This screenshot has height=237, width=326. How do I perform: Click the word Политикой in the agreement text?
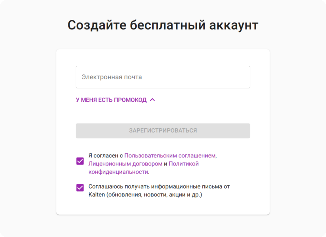tap(184, 164)
